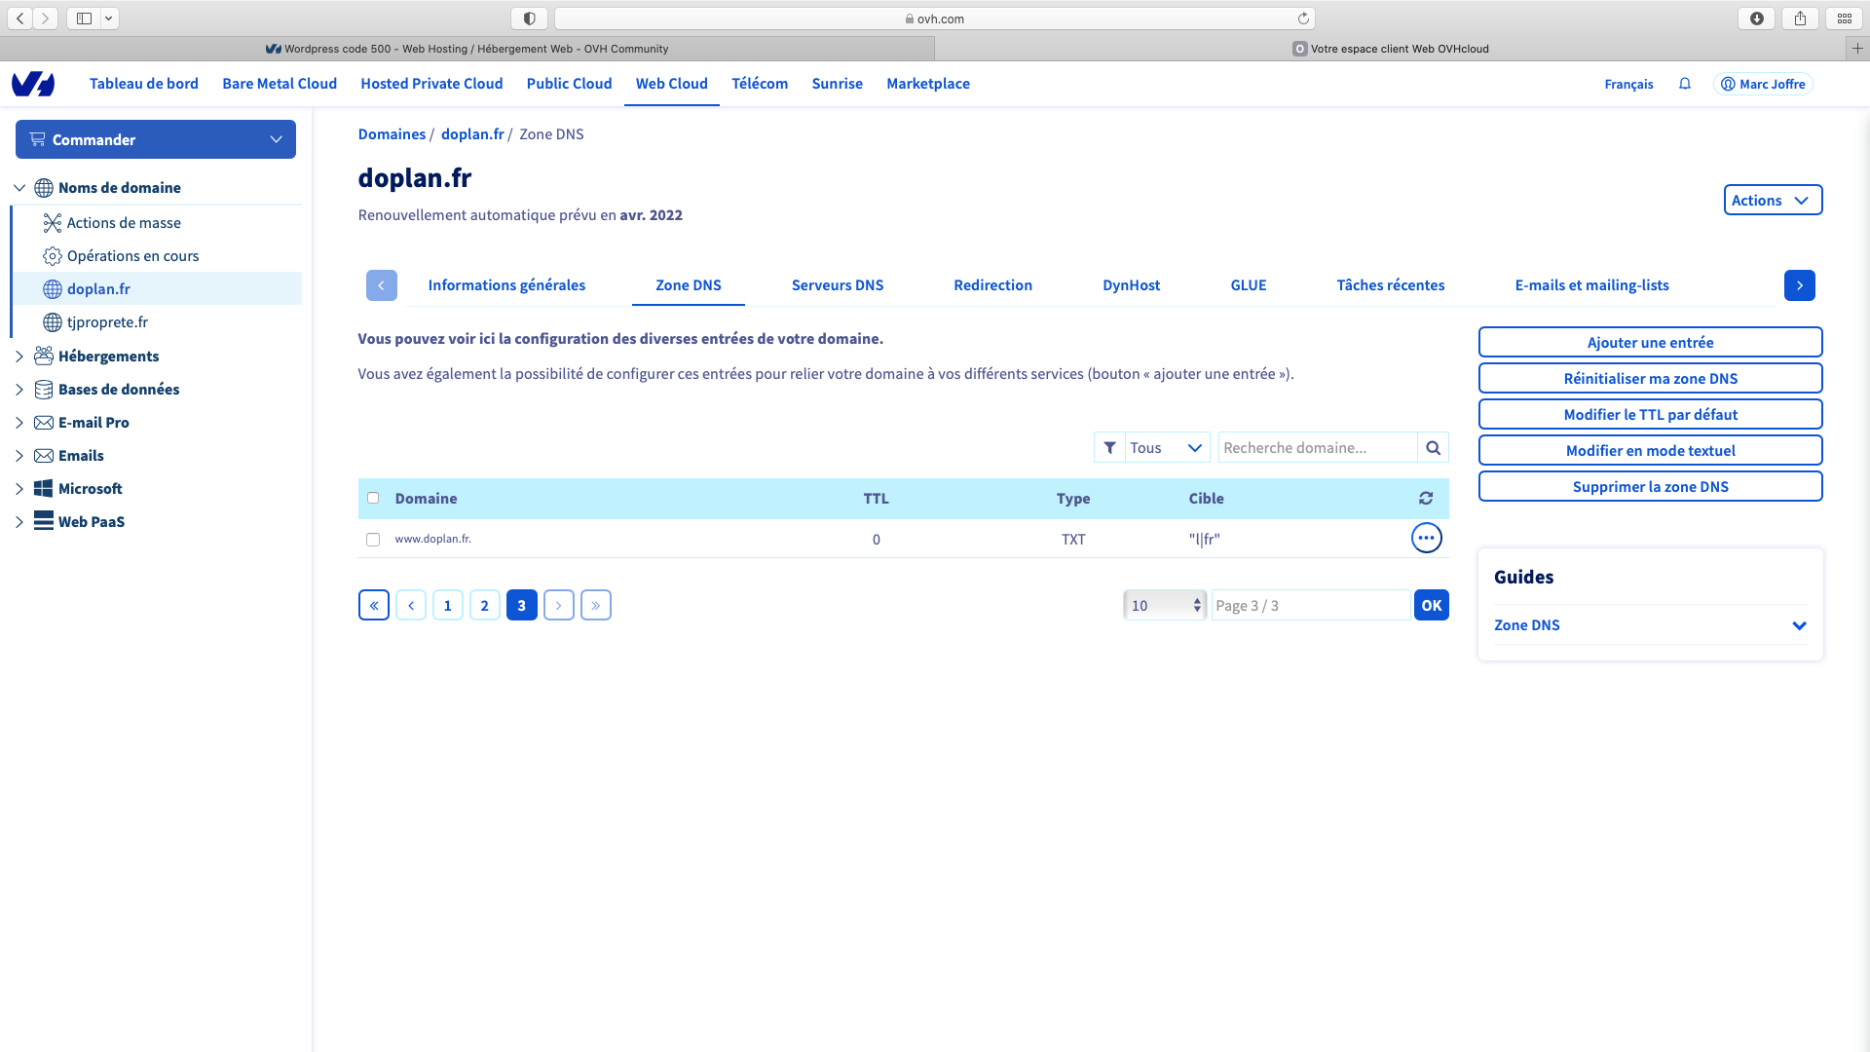The height and width of the screenshot is (1052, 1870).
Task: Click Modifier en mode textuel button
Action: coord(1650,450)
